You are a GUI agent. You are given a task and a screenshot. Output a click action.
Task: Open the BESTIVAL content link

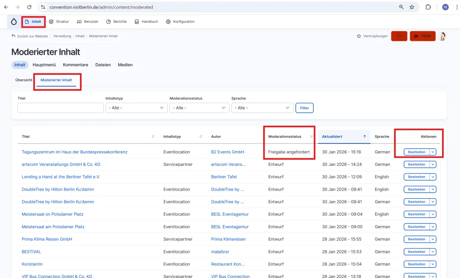(31, 252)
